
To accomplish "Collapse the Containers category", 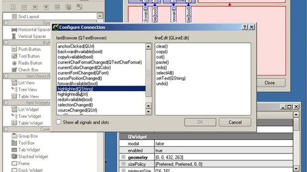I will 6,129.
